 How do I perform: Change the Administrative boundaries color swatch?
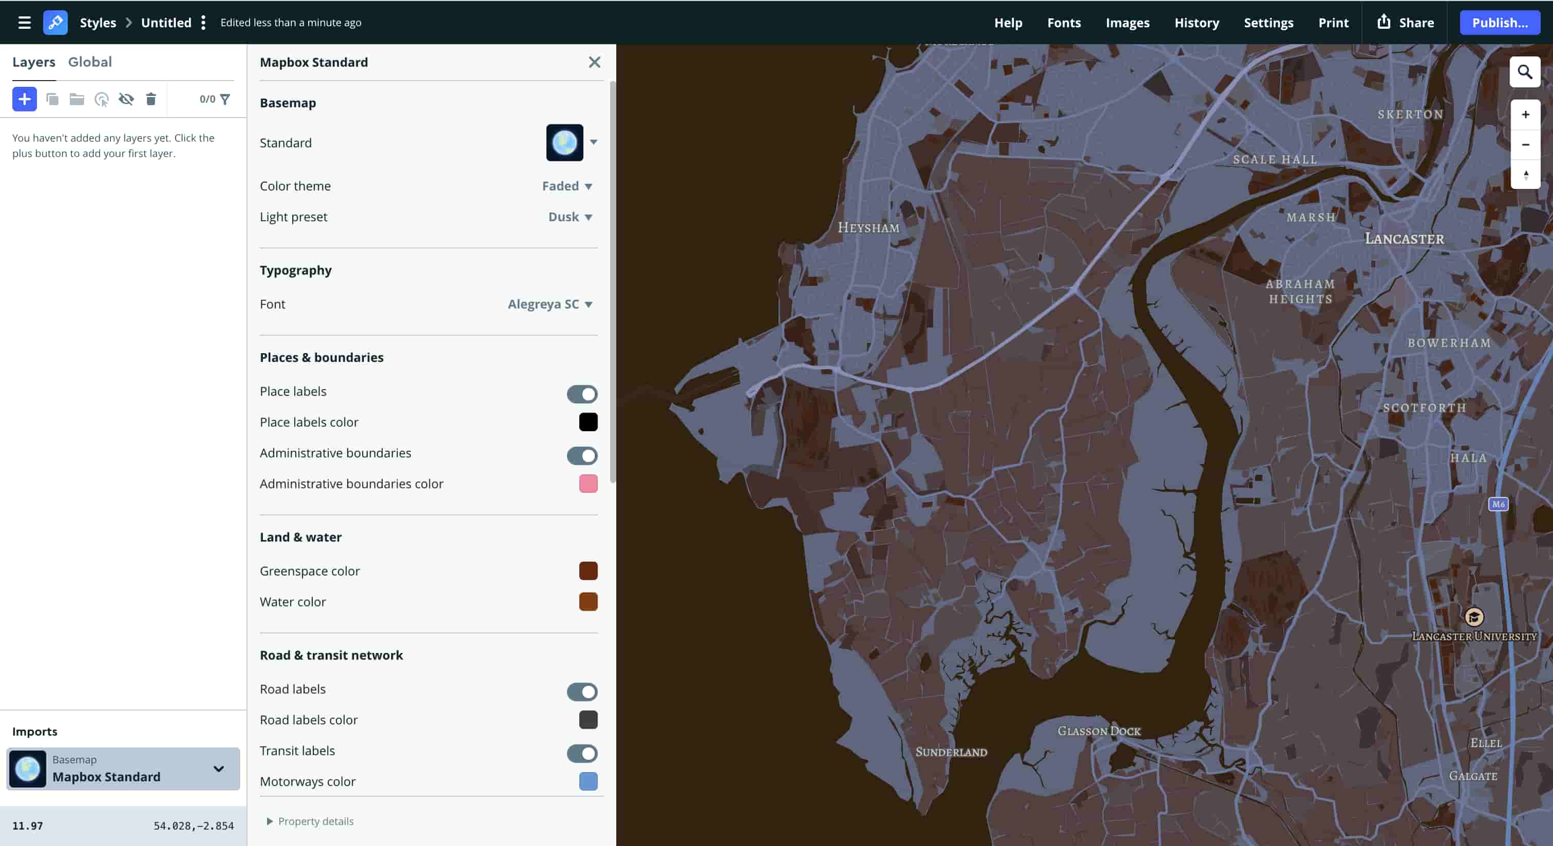(589, 484)
